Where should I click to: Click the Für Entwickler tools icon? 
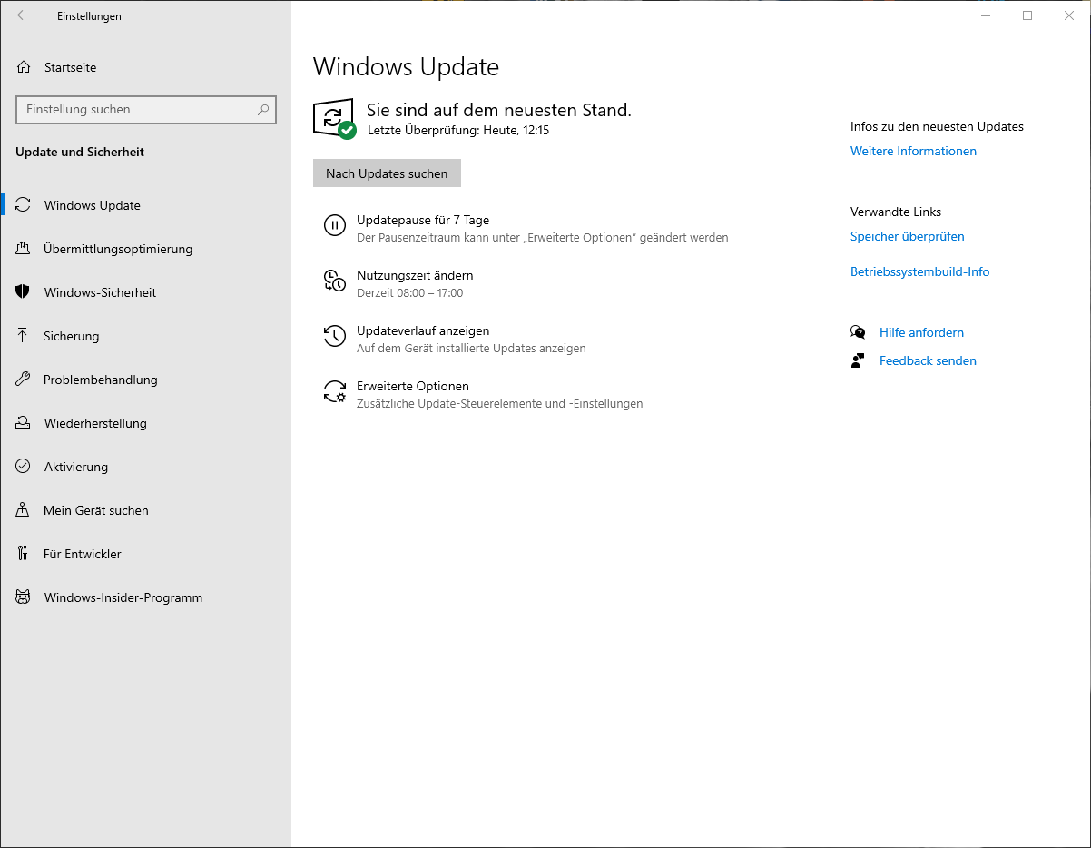(24, 554)
